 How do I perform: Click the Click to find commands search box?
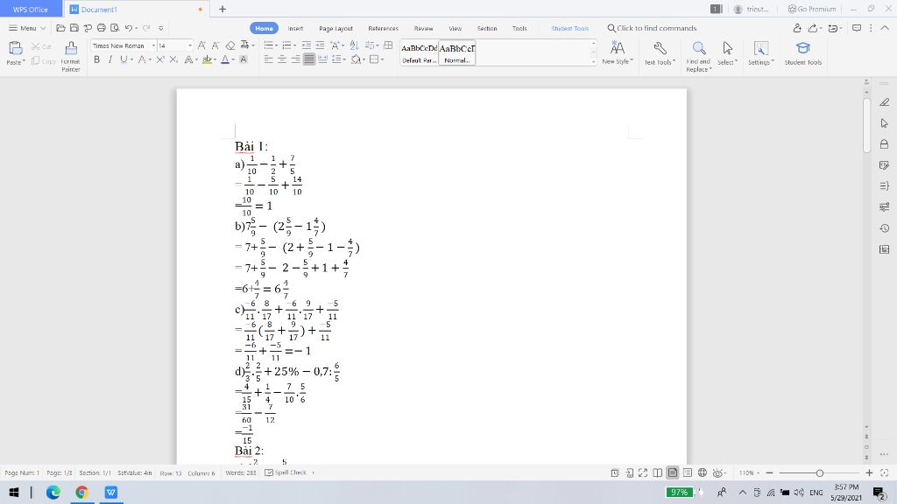(652, 28)
